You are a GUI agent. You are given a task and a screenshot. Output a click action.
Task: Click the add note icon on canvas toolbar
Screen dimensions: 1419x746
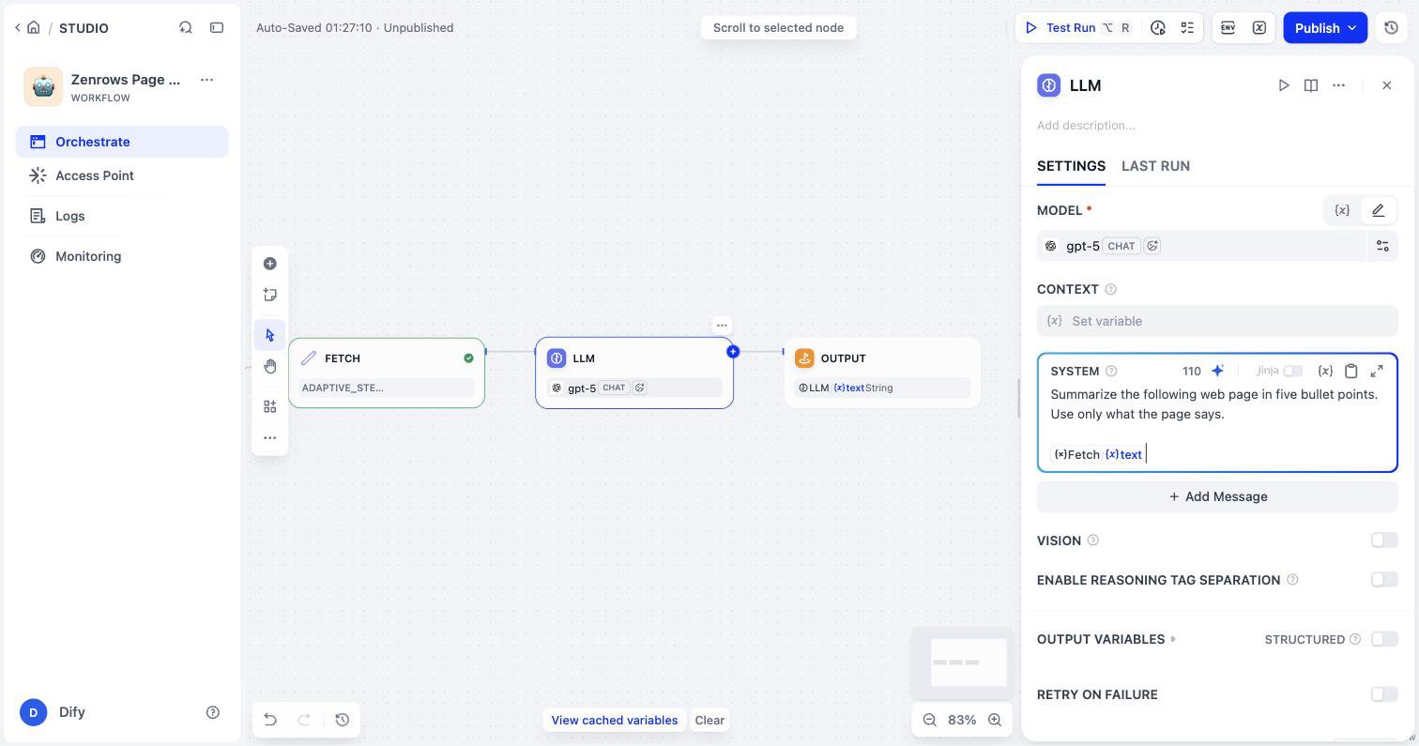270,295
